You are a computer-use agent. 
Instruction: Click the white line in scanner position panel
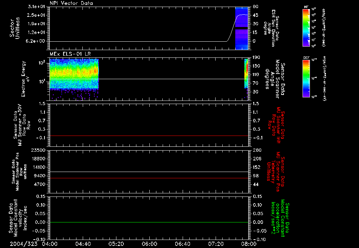pos(149,172)
